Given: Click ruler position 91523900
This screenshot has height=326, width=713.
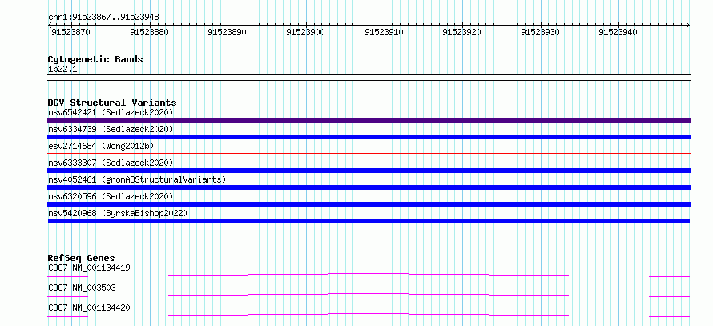Looking at the screenshot, I should [x=305, y=32].
